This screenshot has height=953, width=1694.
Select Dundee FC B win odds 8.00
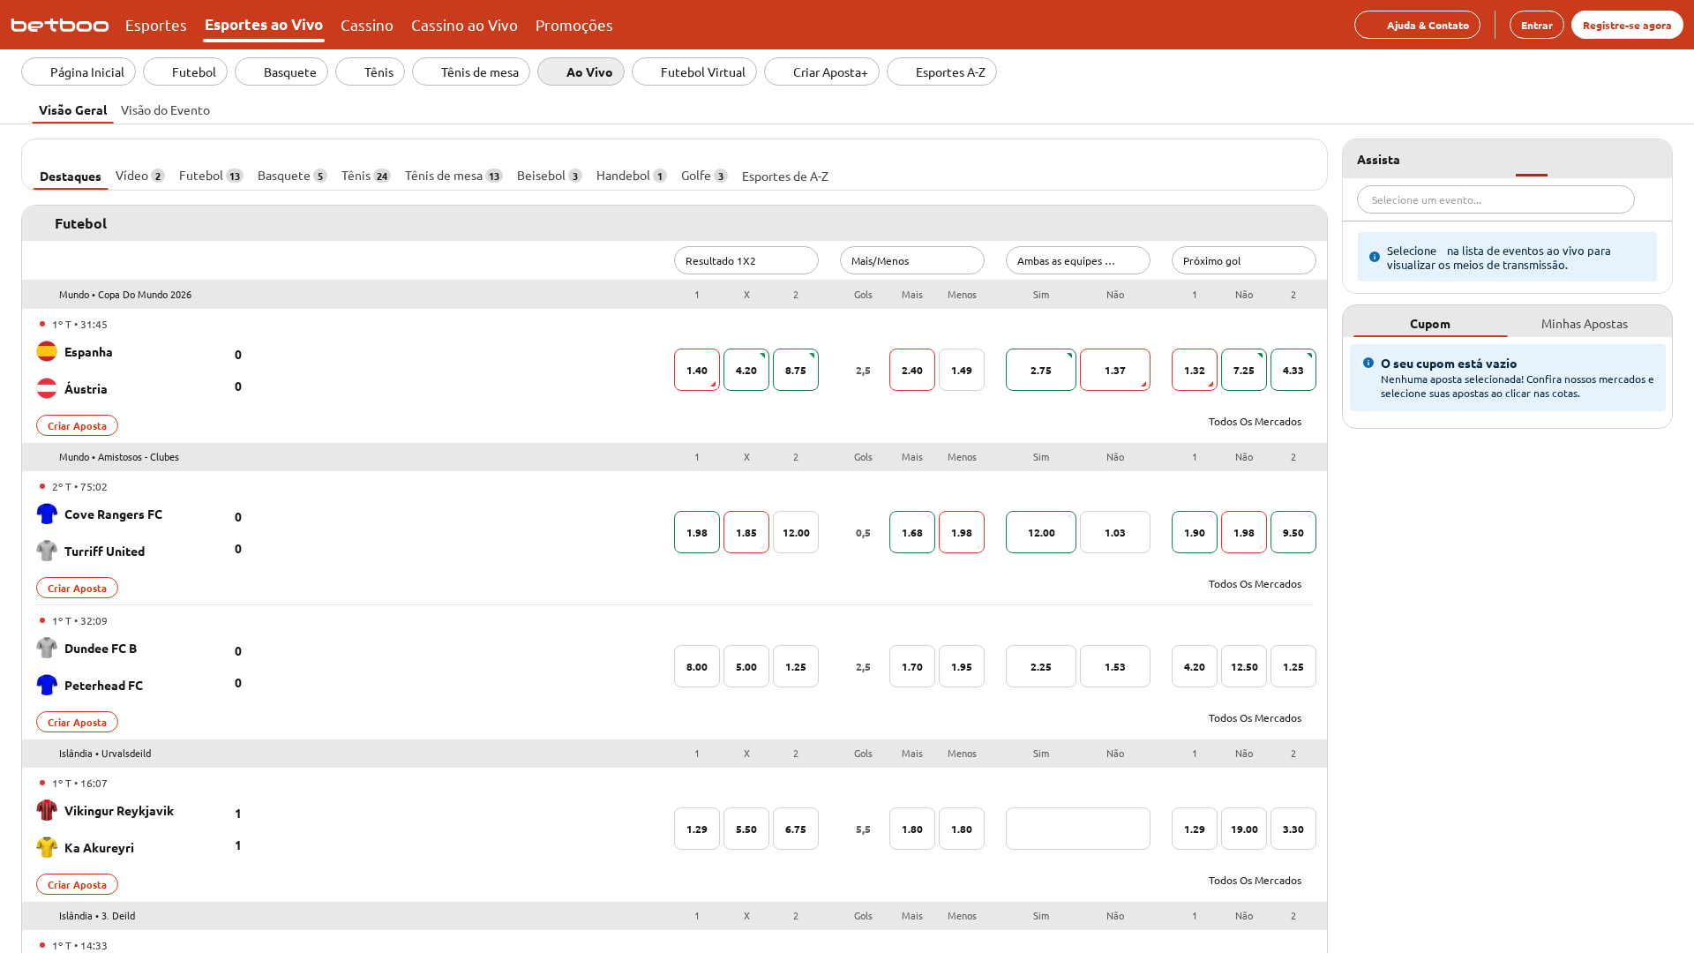pos(697,666)
